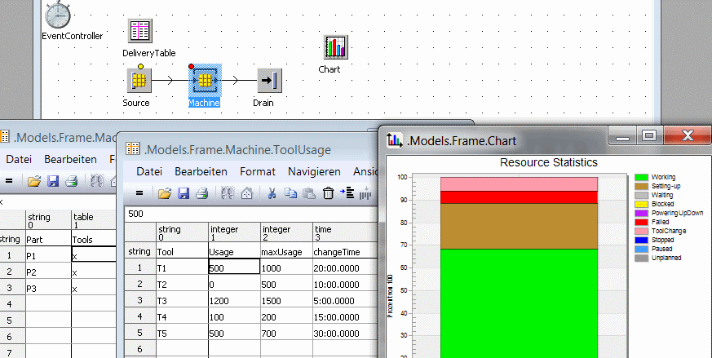712x358 pixels.
Task: Click the red Failed legend swatch
Action: point(642,222)
